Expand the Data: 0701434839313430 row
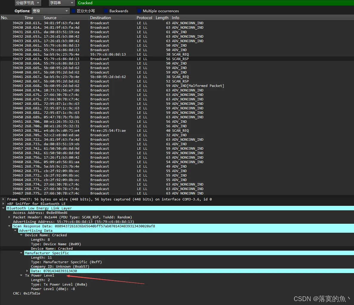This screenshot has height=305, width=354. [27, 271]
